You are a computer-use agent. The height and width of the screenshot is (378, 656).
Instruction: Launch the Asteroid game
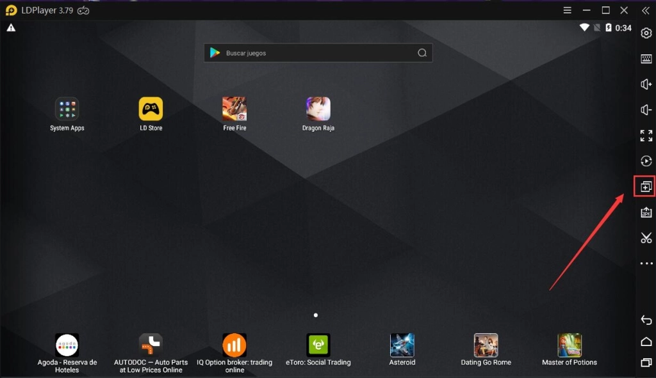pos(402,345)
